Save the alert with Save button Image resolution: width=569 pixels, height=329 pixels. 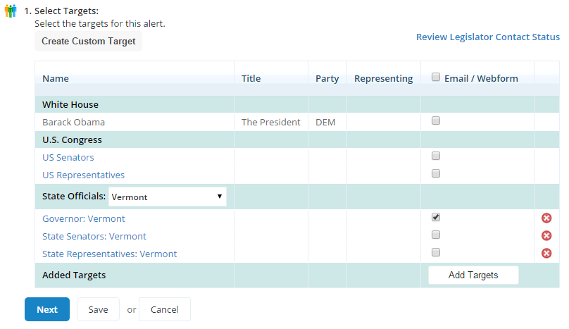98,309
